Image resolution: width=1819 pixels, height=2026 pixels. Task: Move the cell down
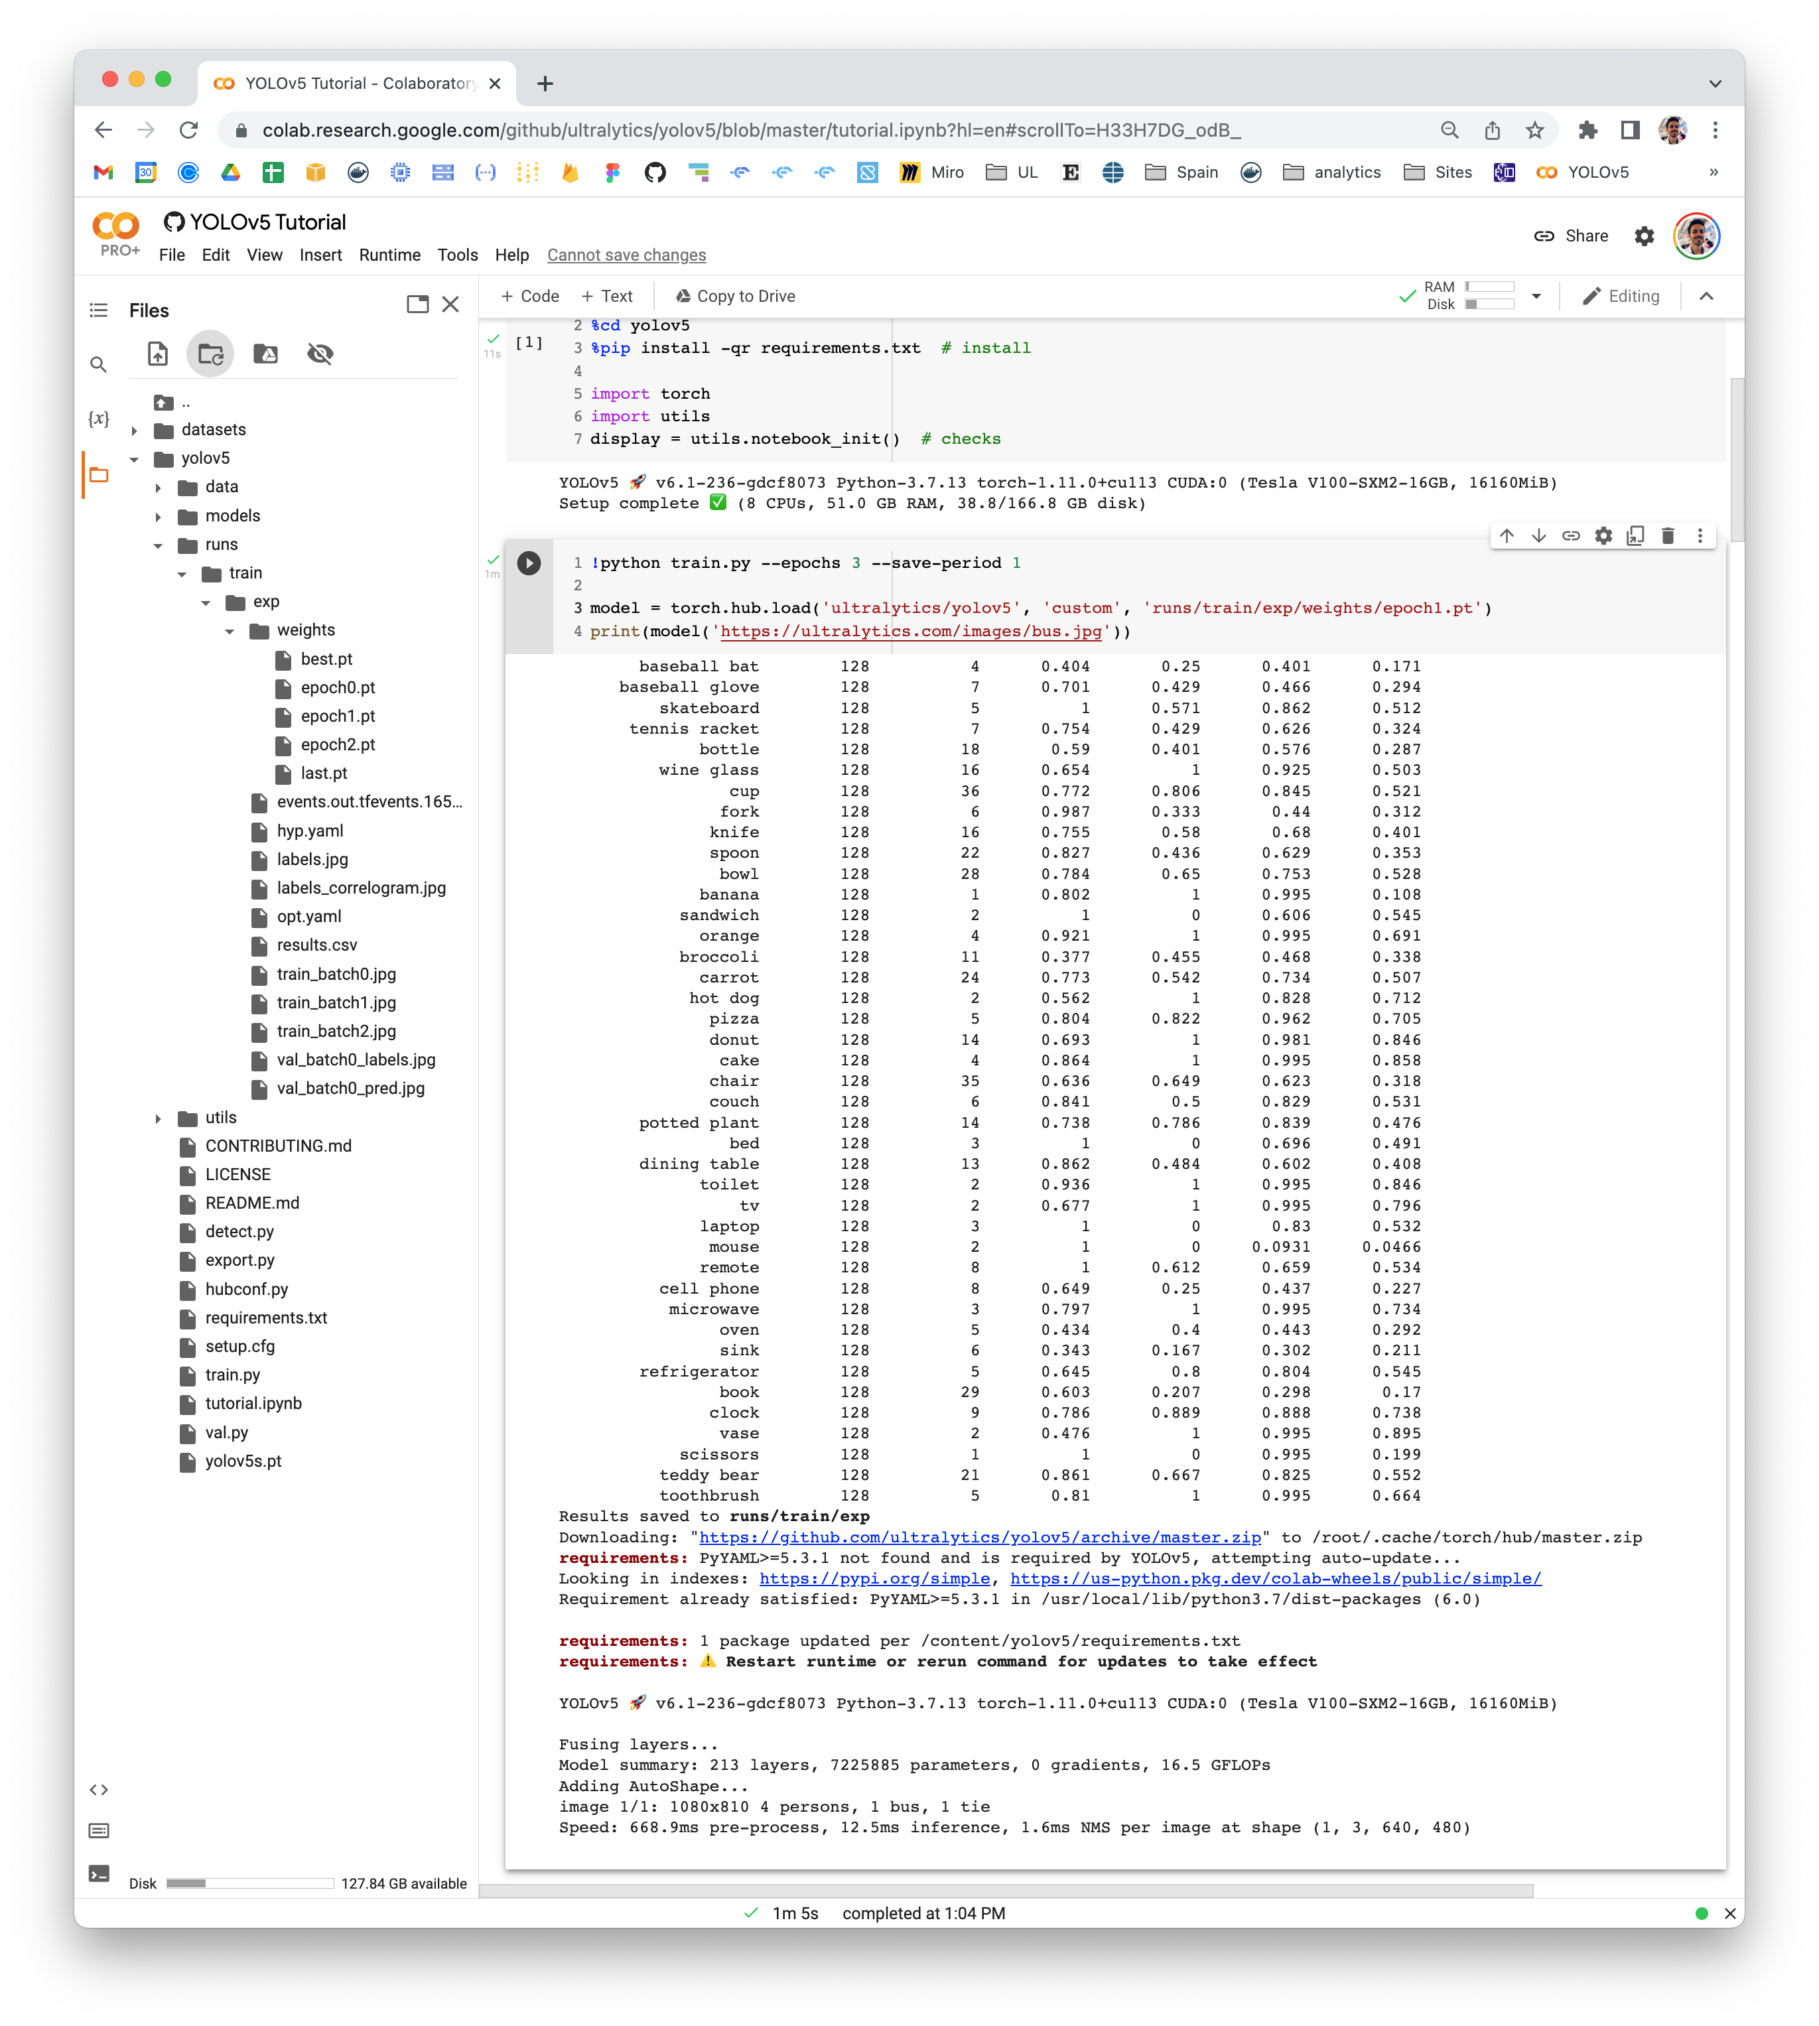point(1539,536)
